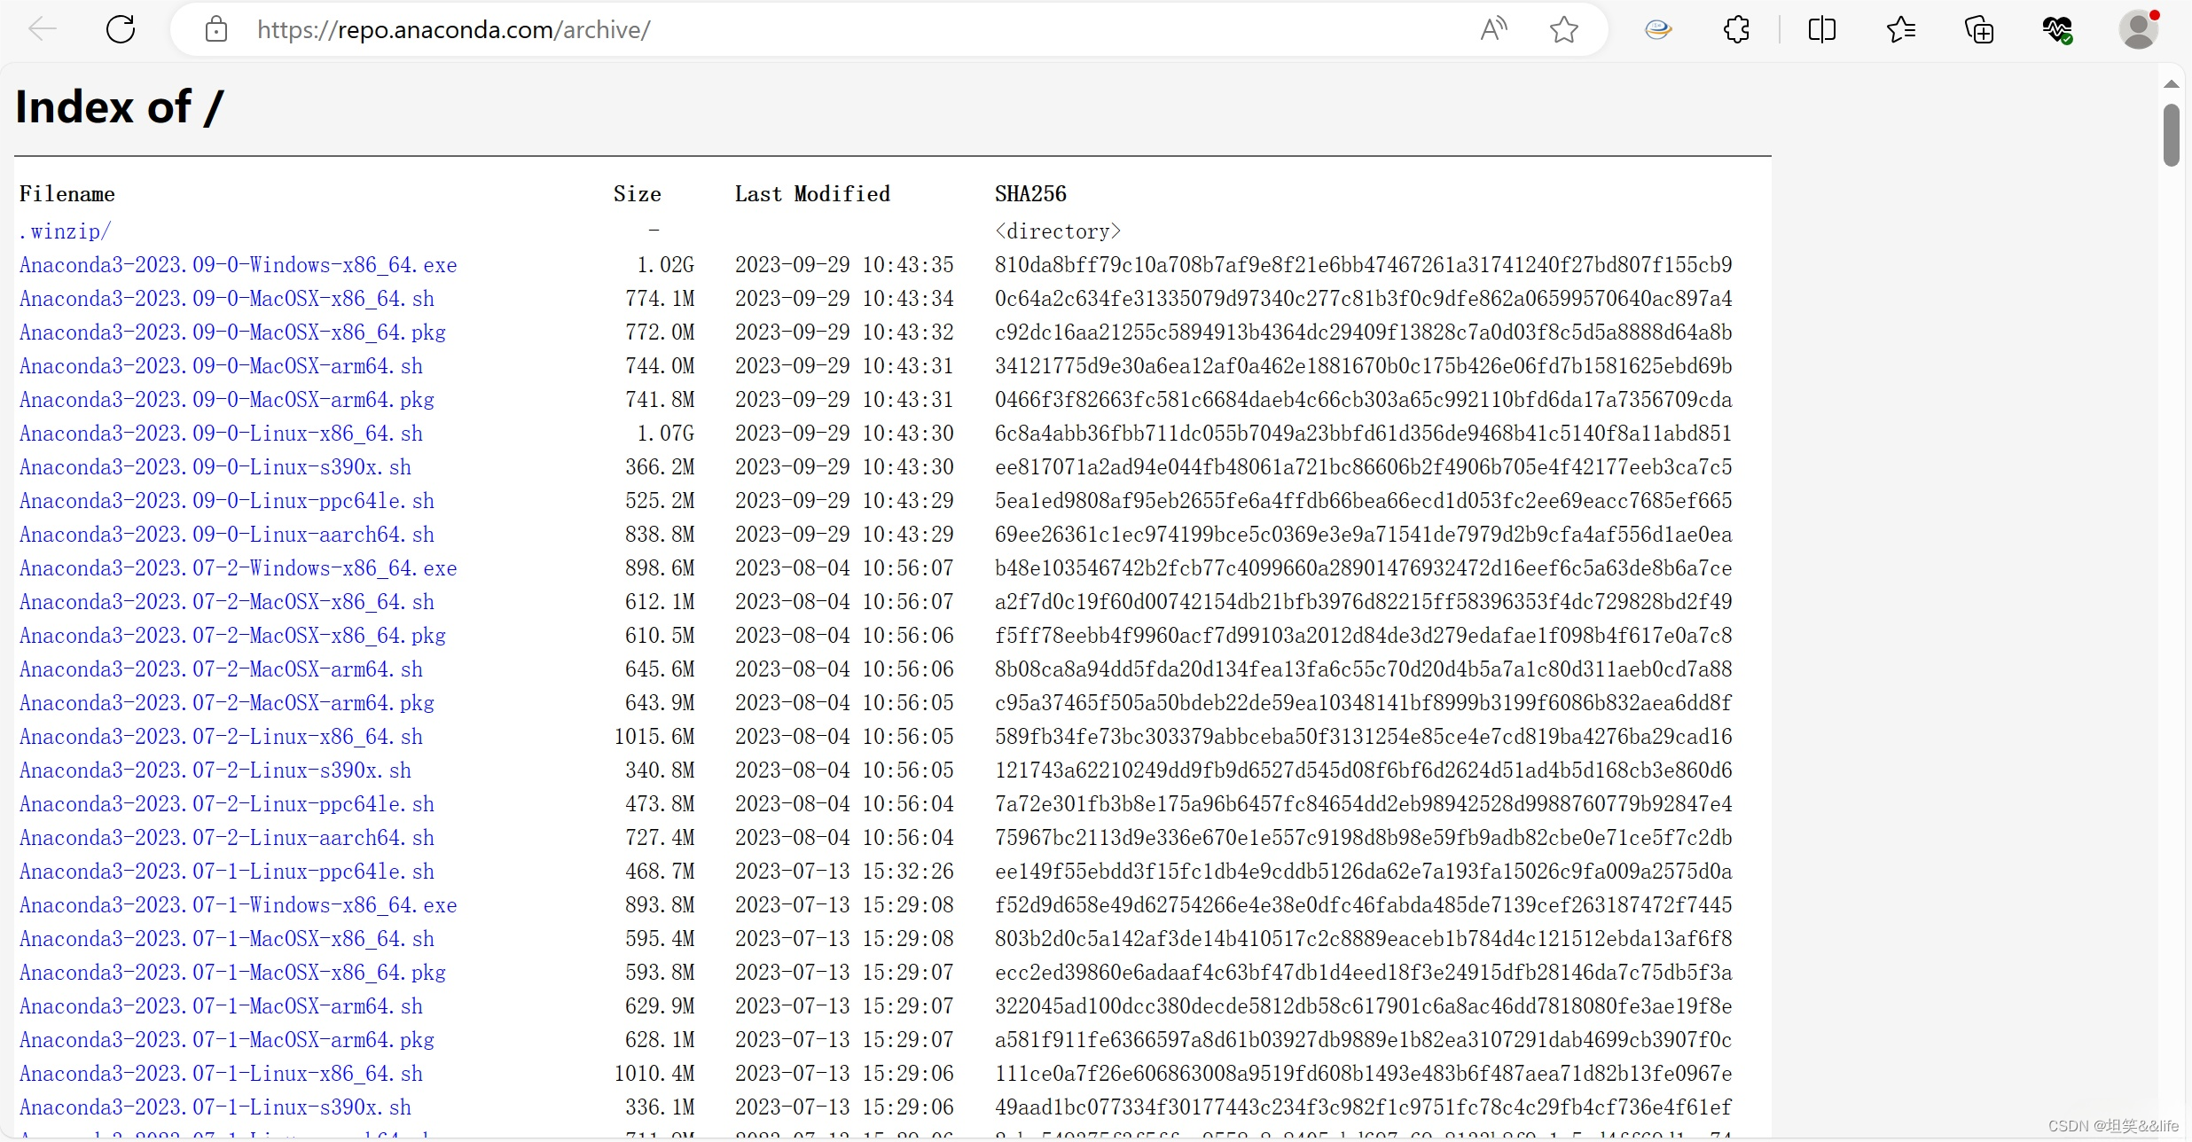
Task: Open Browser essentials heart icon
Action: 2057,29
